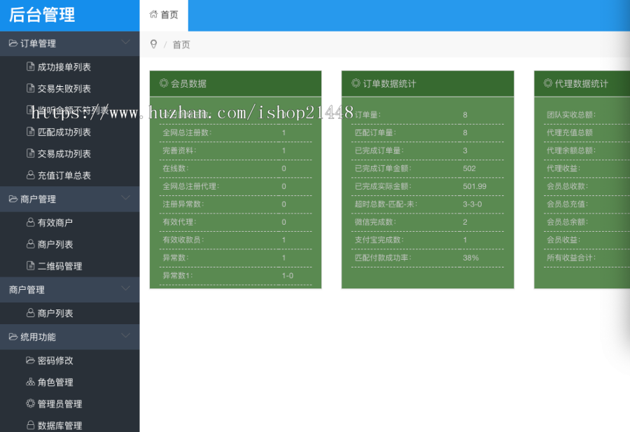Click 订单数据统计 panel title
630x432 pixels.
pos(389,83)
